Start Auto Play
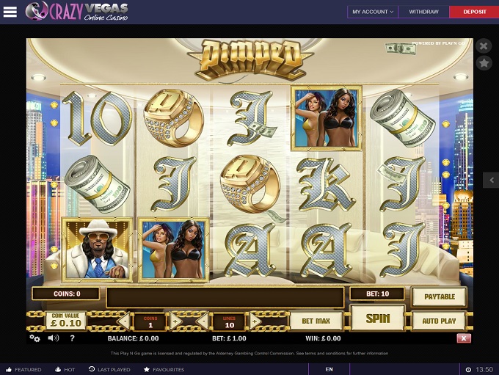This screenshot has height=375, width=499. pos(439,321)
